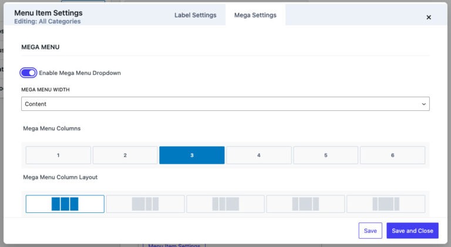Select 3 Mega Menu Columns

(192, 155)
